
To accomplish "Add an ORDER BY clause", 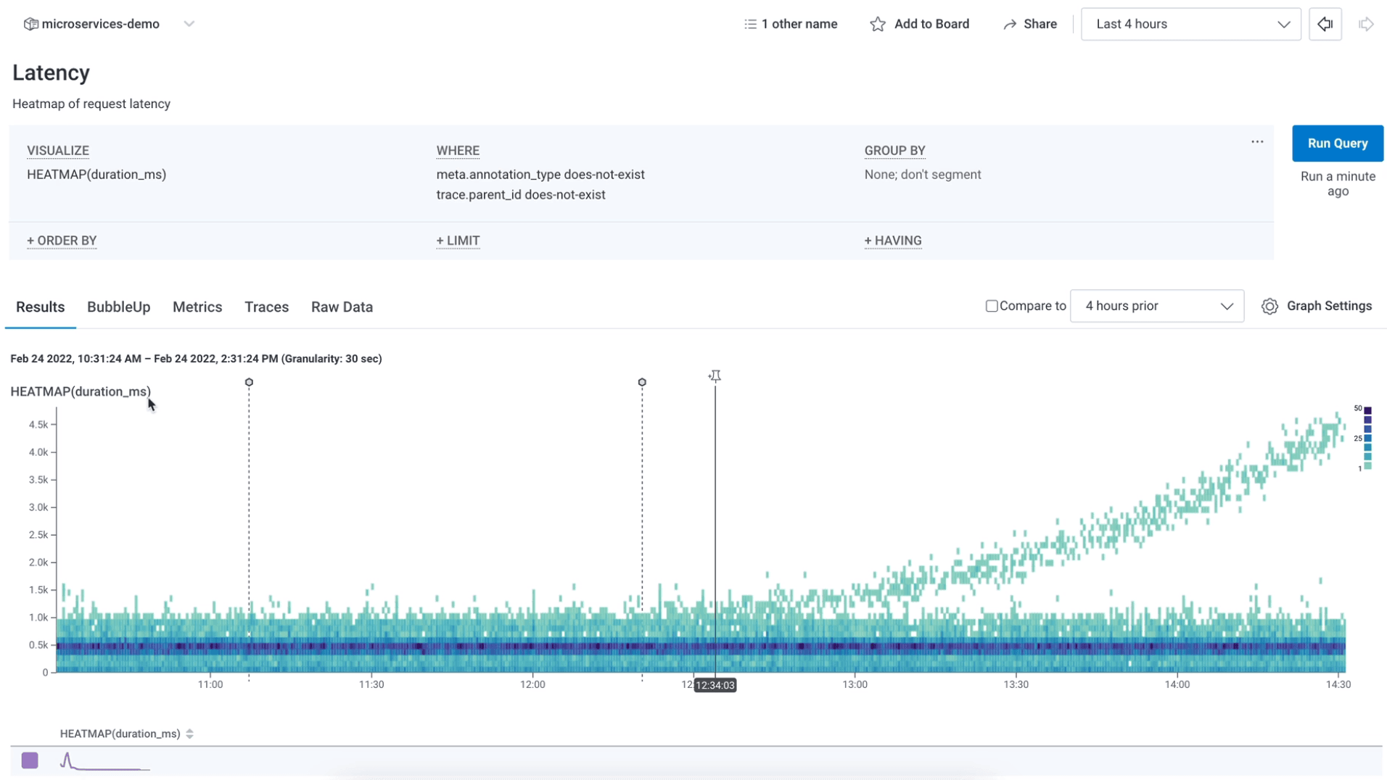I will [62, 241].
